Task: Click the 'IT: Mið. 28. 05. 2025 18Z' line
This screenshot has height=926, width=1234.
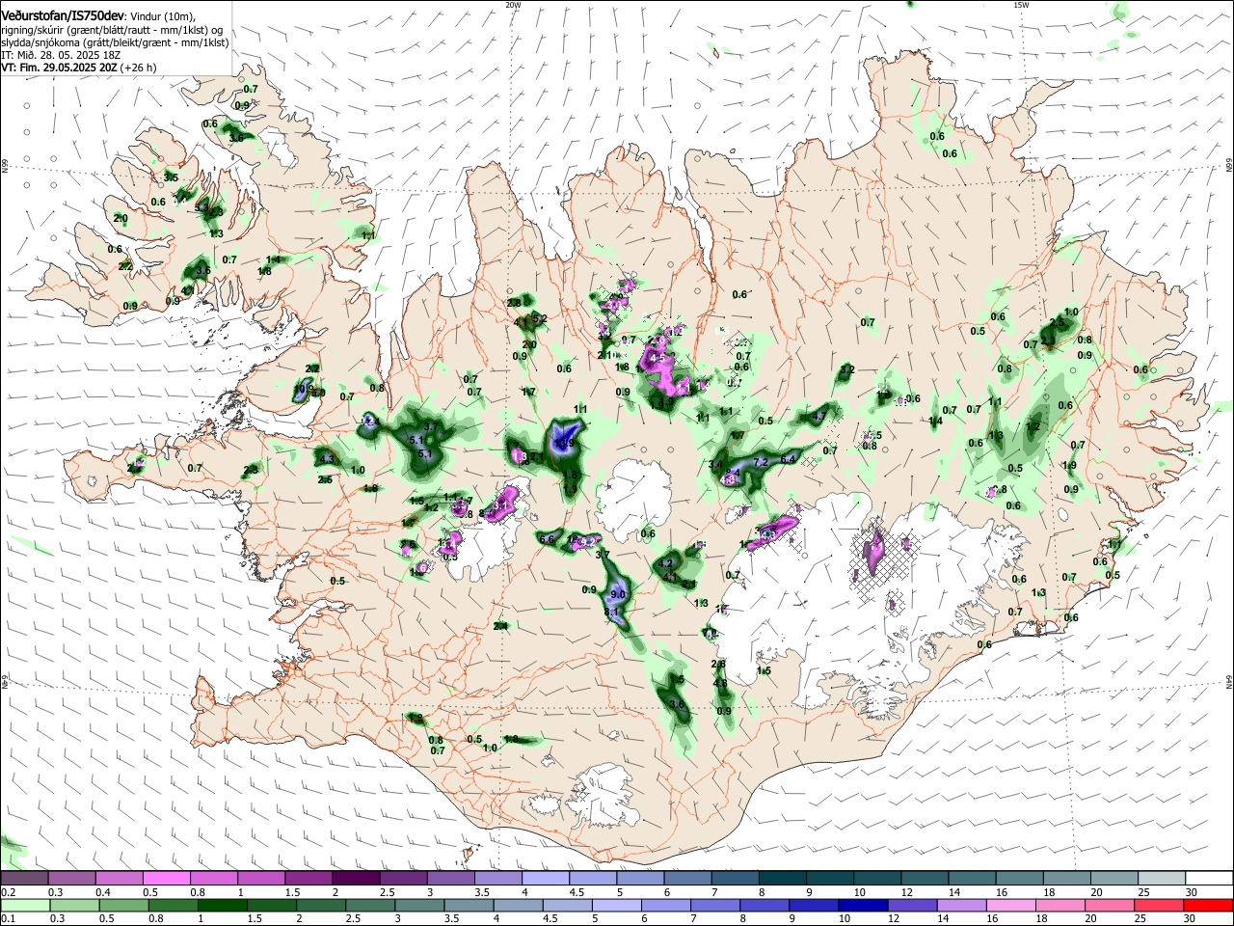Action: [x=61, y=55]
